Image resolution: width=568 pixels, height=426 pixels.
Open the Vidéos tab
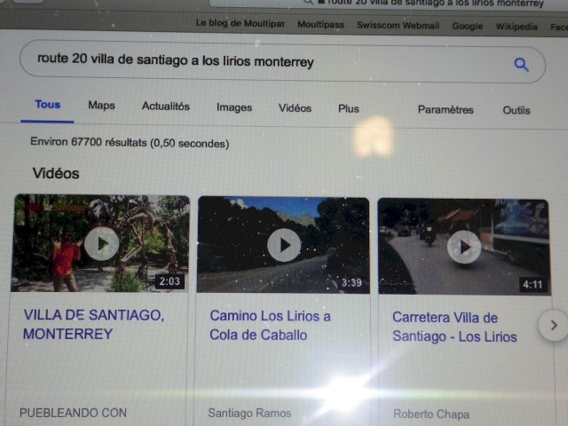(x=295, y=108)
